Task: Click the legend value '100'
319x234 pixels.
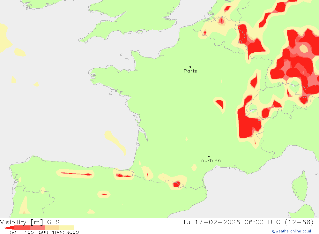Action: 29,232
